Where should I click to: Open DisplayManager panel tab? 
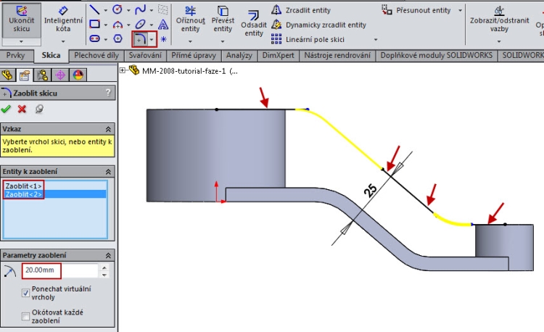(78, 75)
